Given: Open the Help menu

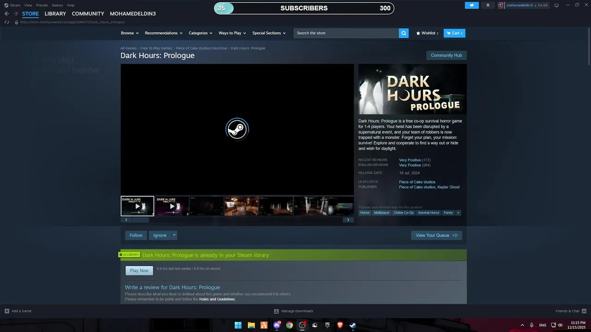Looking at the screenshot, I should (71, 5).
